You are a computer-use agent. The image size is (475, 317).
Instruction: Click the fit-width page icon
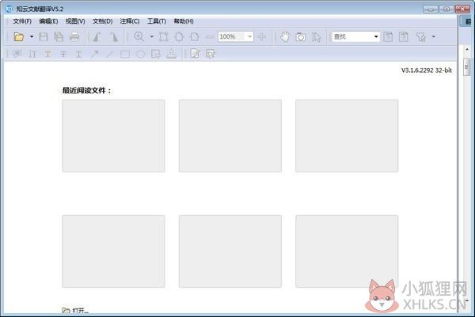coord(195,37)
